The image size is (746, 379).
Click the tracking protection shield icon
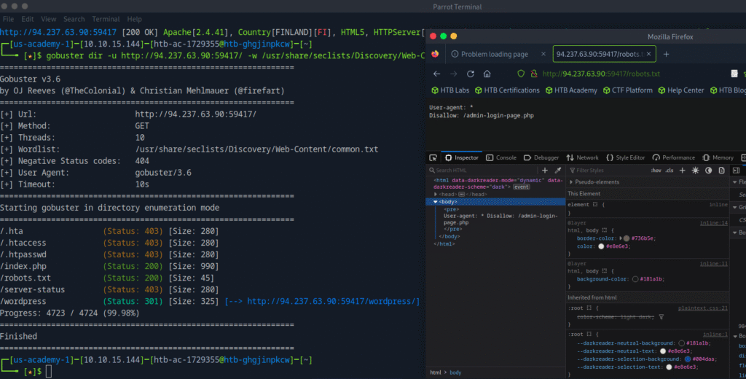pyautogui.click(x=520, y=74)
